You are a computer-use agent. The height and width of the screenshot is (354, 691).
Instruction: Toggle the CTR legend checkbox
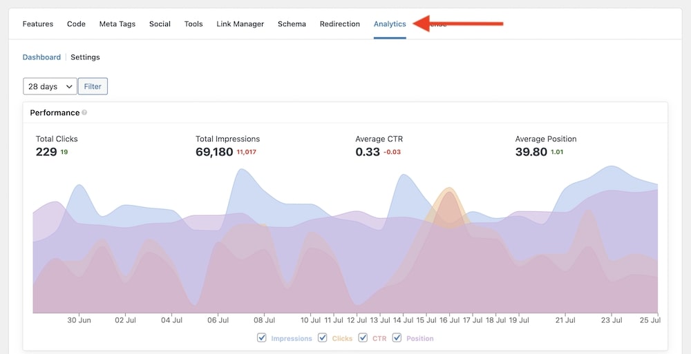(x=363, y=338)
